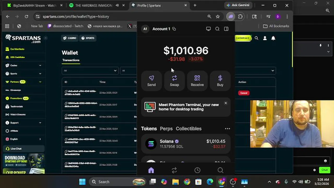Open Spartans user profile icon
The width and height of the screenshot is (334, 188).
point(265,38)
